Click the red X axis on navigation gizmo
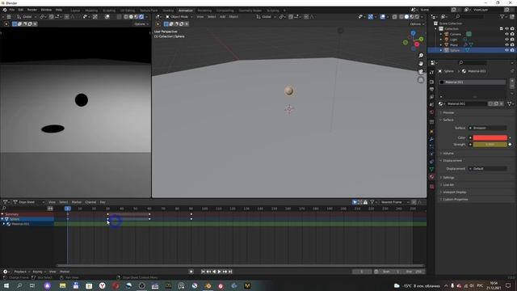The width and height of the screenshot is (517, 291). pyautogui.click(x=417, y=44)
